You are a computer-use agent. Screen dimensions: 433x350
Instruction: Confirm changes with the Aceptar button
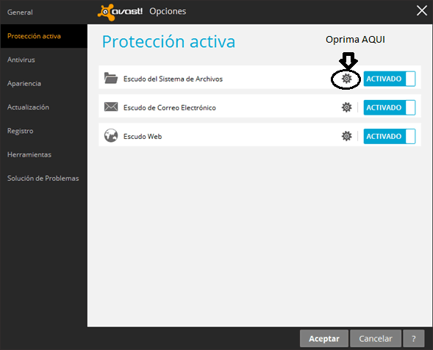coord(324,338)
